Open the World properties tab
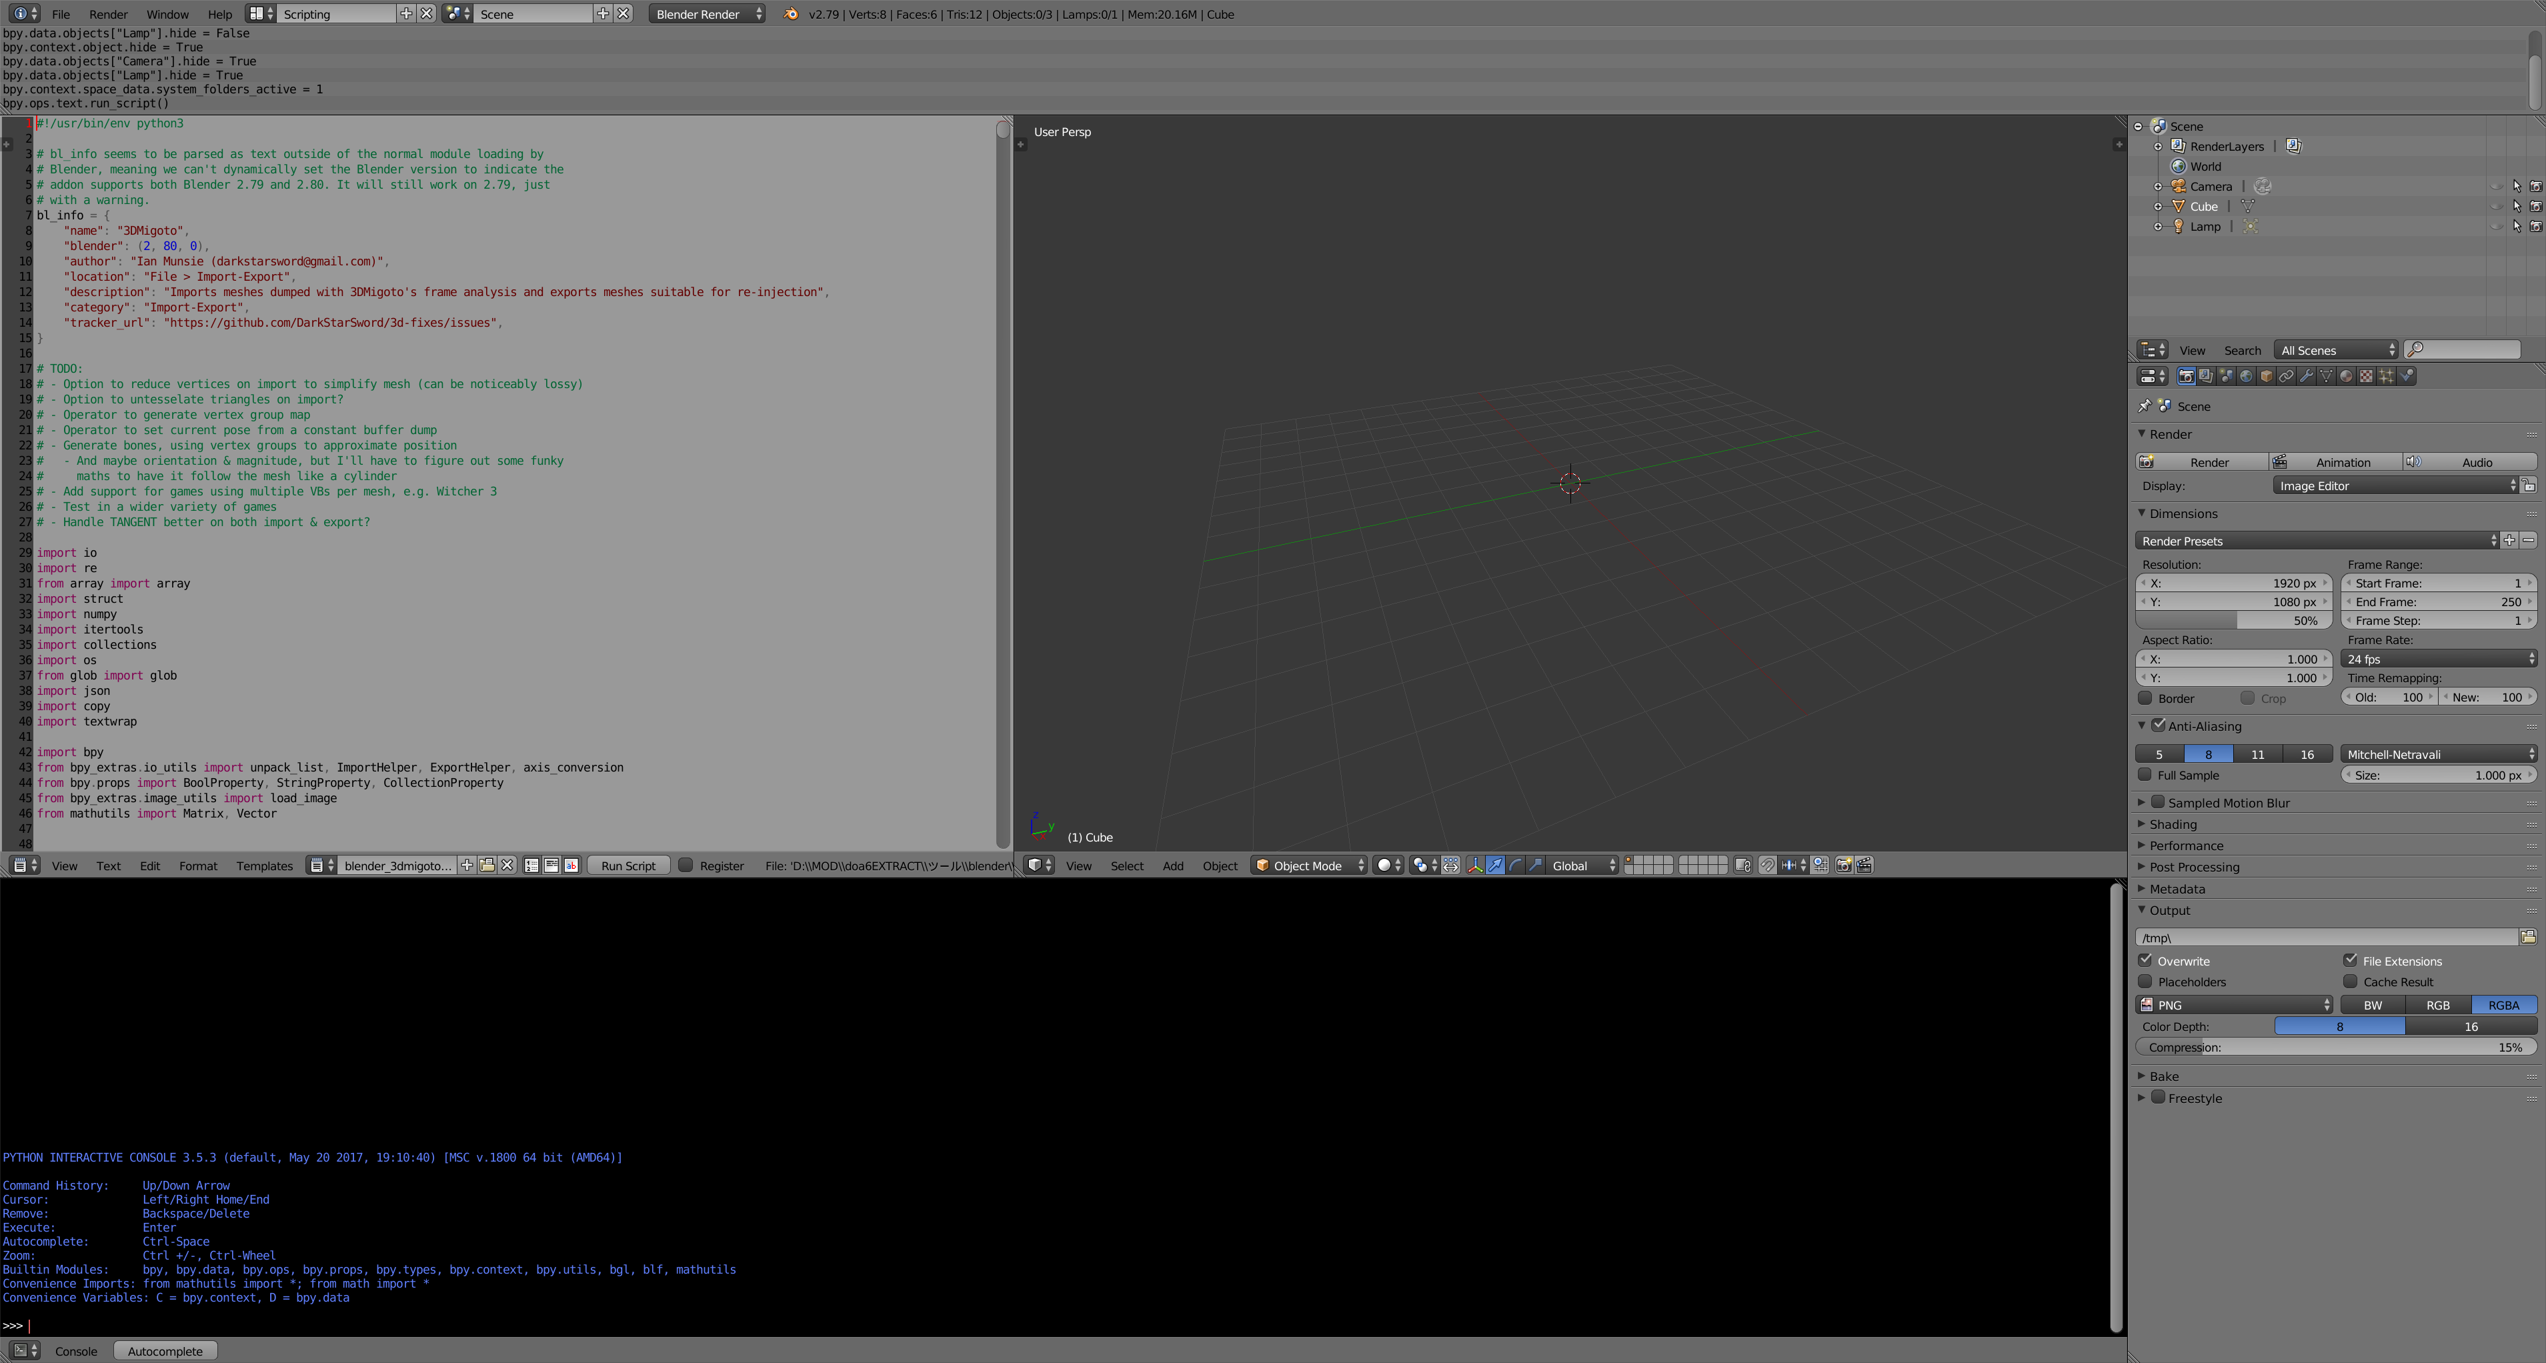 click(x=2245, y=375)
